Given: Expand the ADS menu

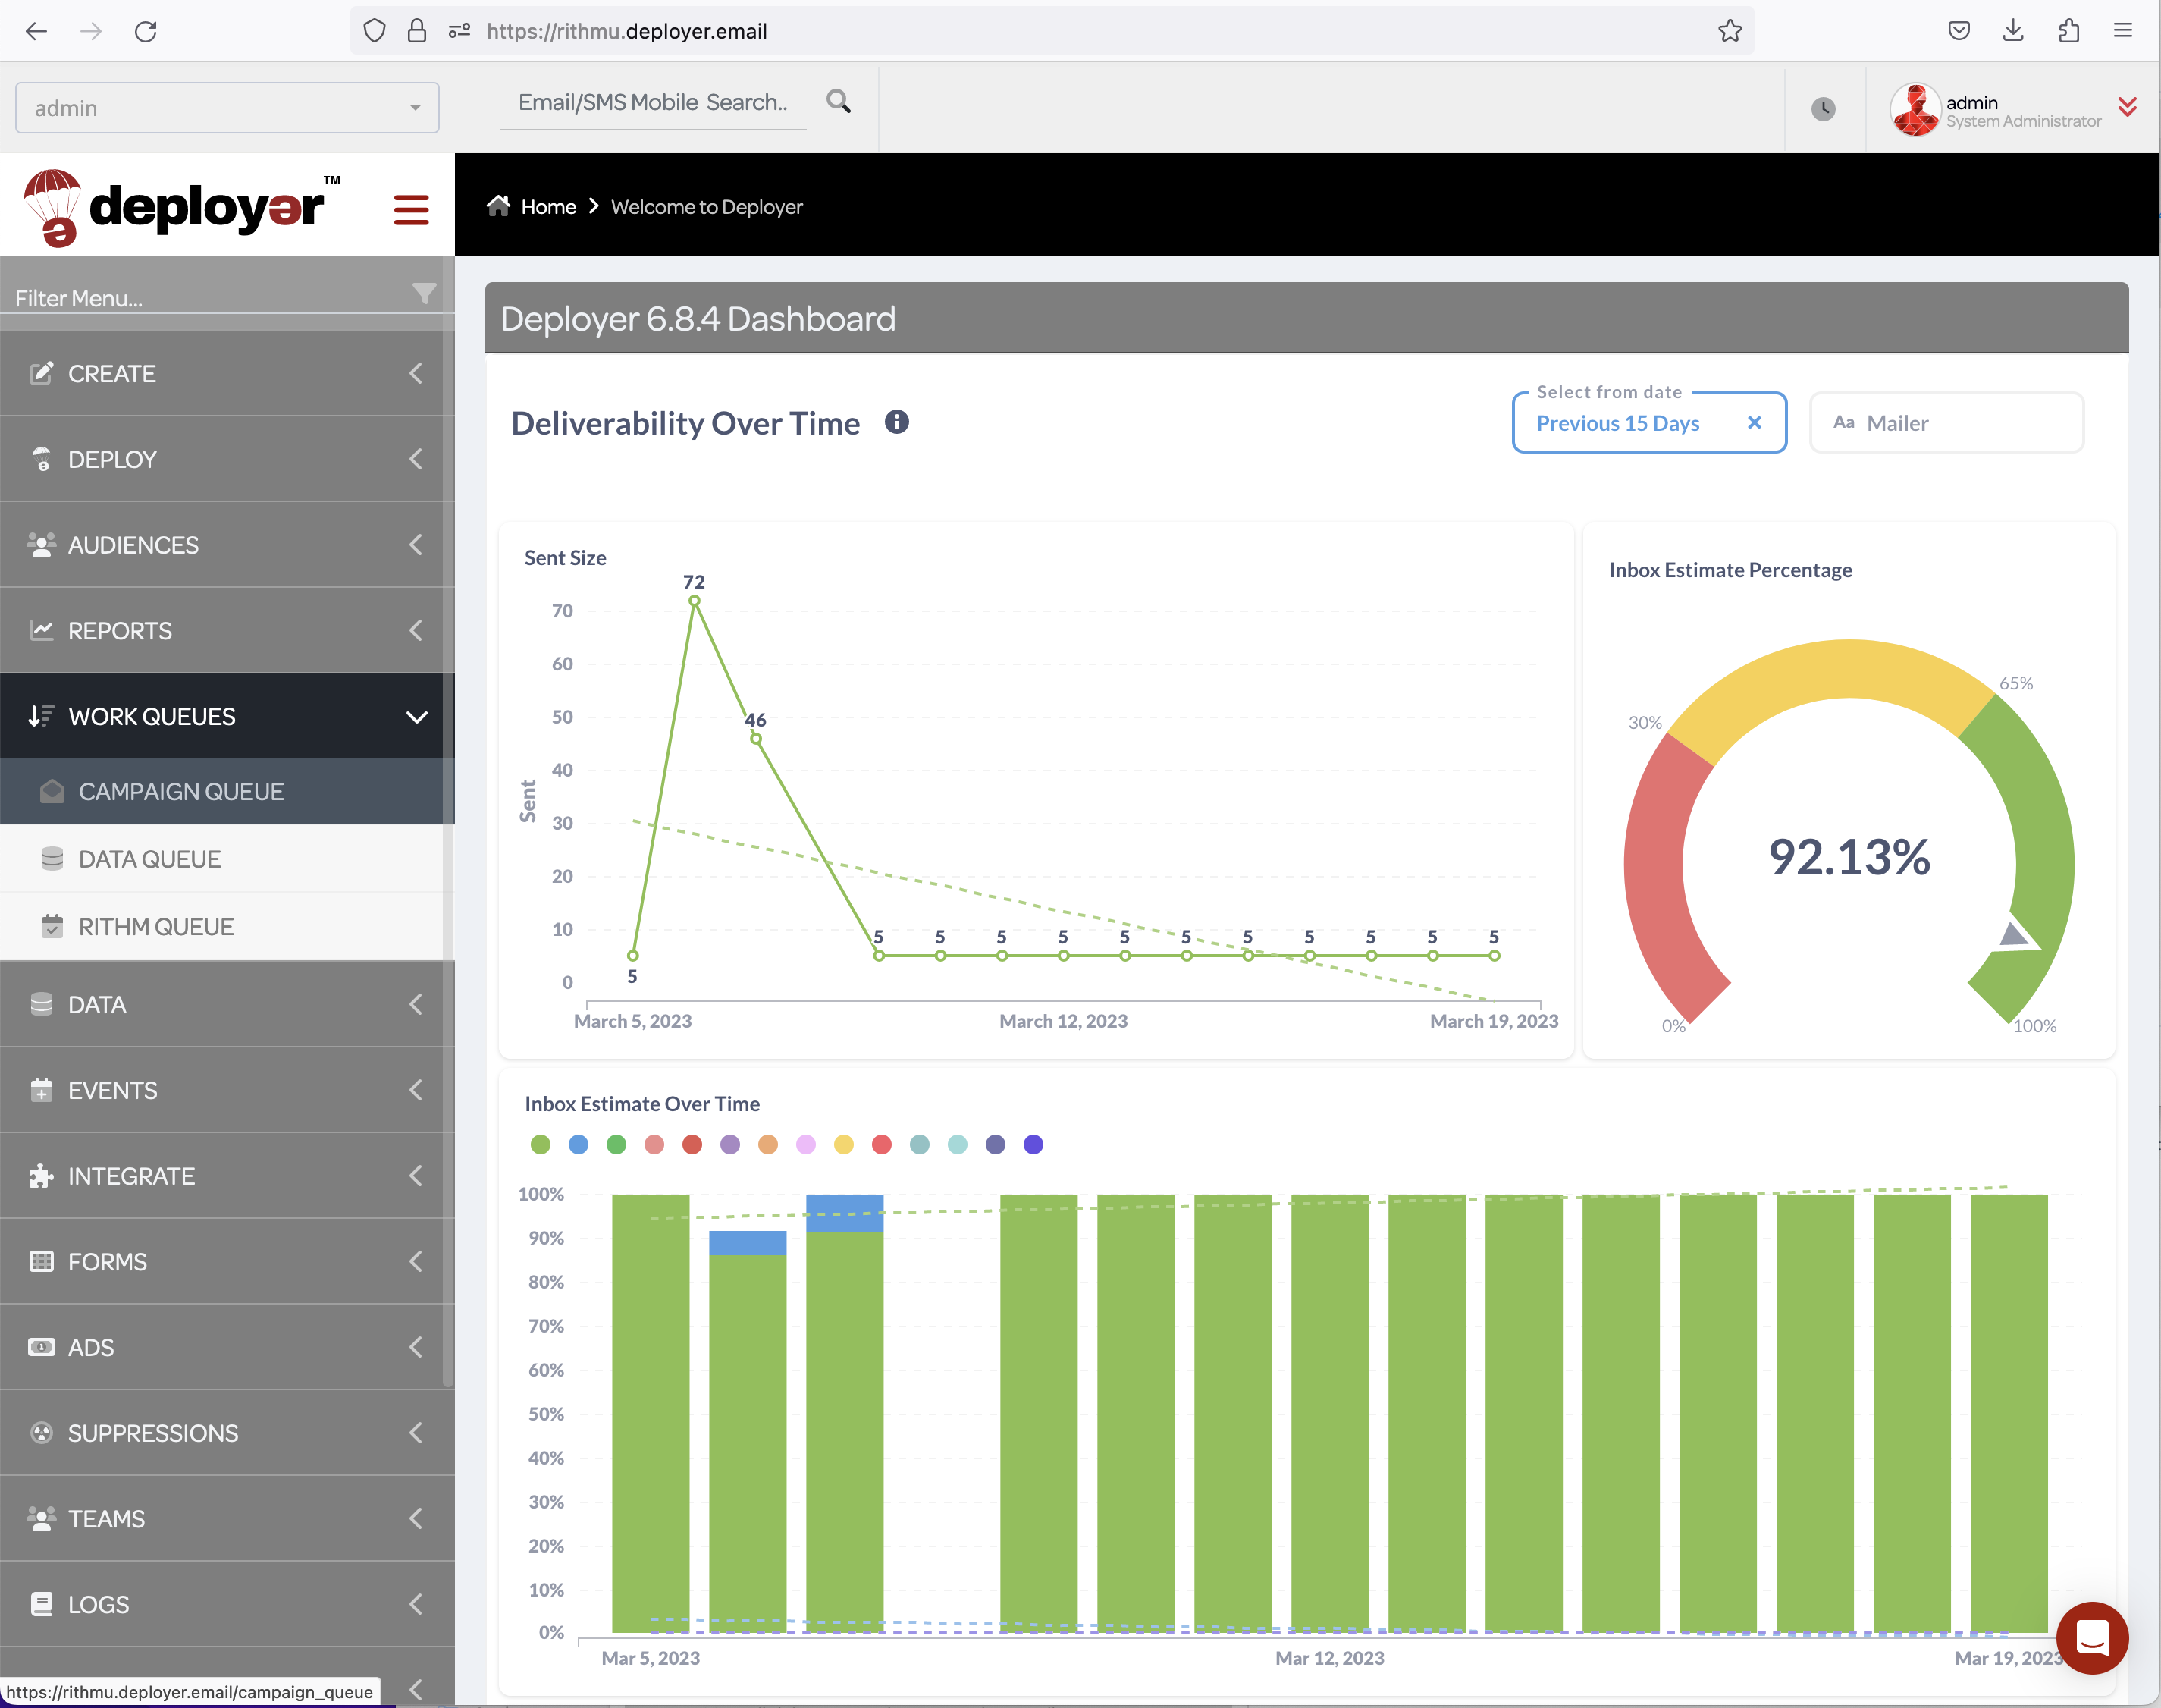Looking at the screenshot, I should (x=227, y=1347).
